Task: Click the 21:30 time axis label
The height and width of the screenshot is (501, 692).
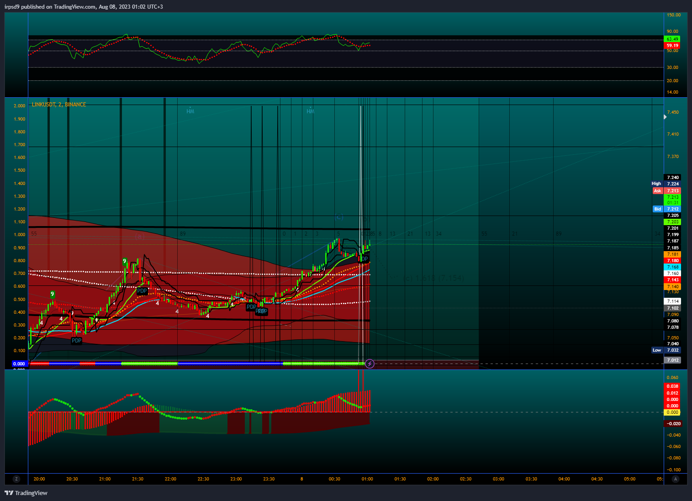Action: point(137,479)
